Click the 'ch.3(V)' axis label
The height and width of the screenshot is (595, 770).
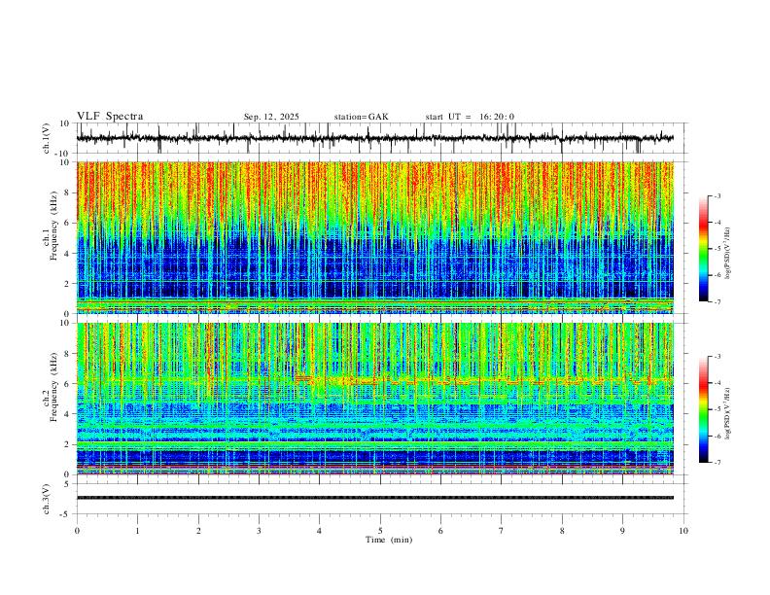click(x=47, y=499)
